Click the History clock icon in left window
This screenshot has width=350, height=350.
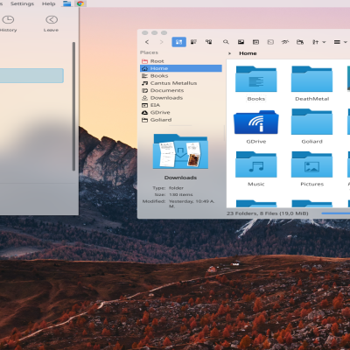(8, 20)
